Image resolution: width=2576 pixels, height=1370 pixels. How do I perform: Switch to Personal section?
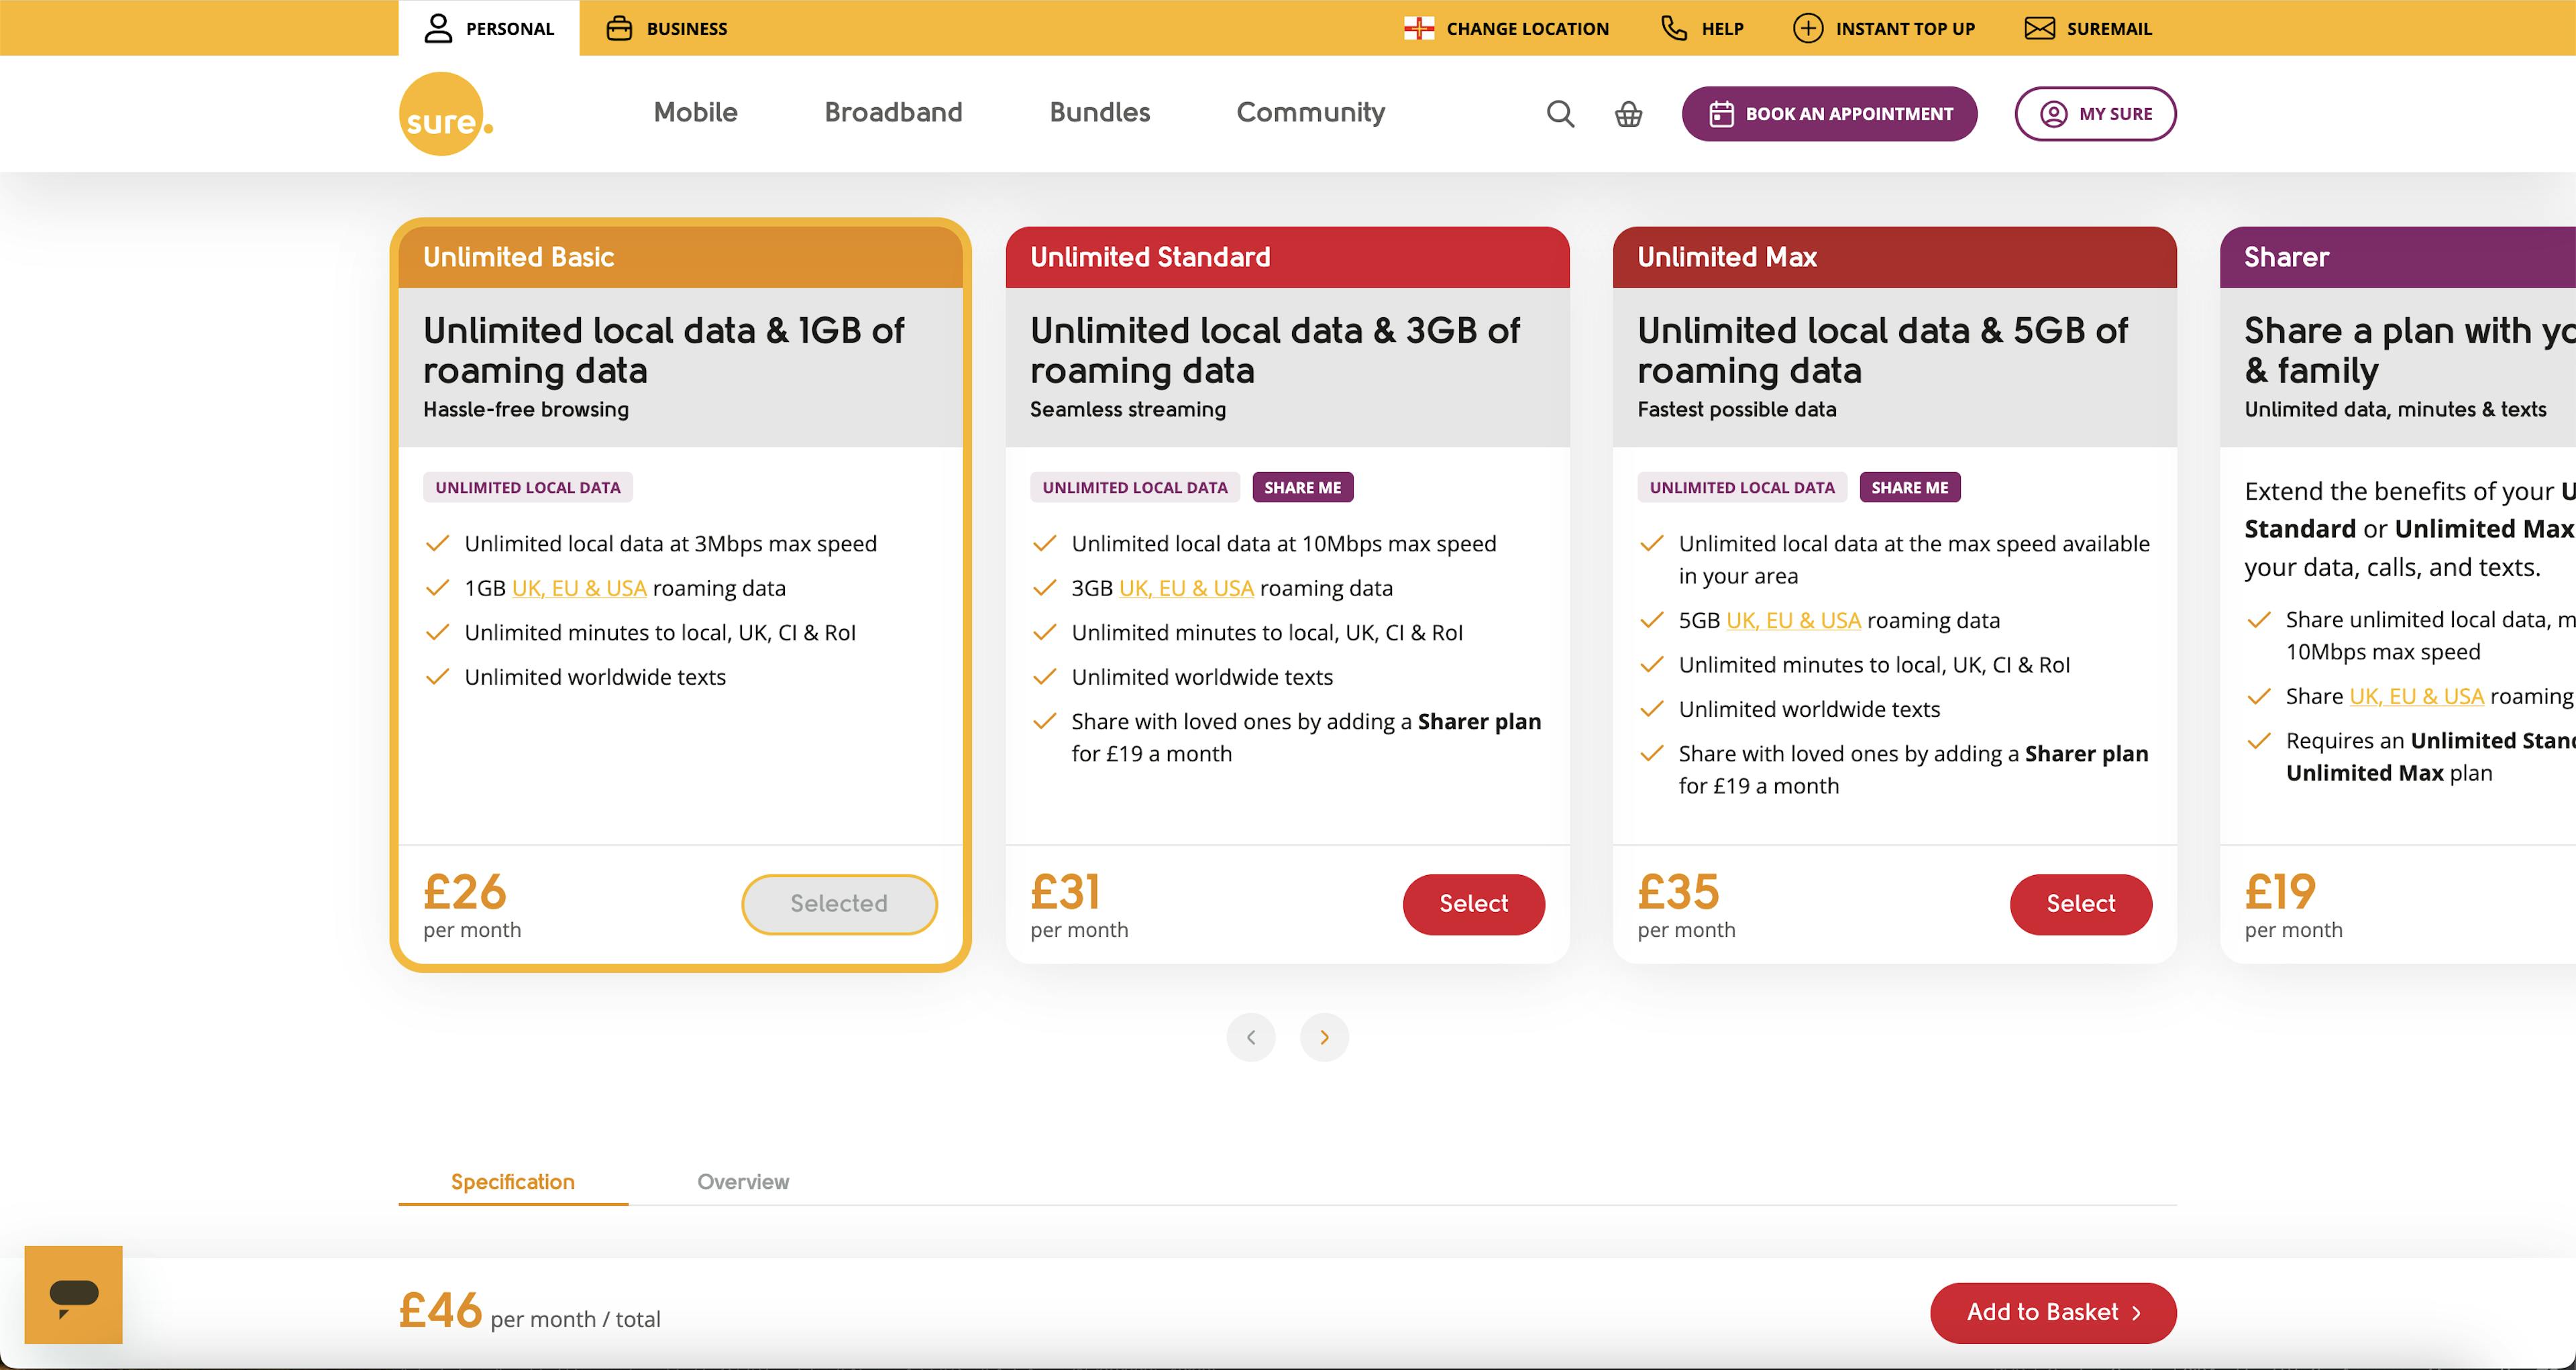[489, 28]
